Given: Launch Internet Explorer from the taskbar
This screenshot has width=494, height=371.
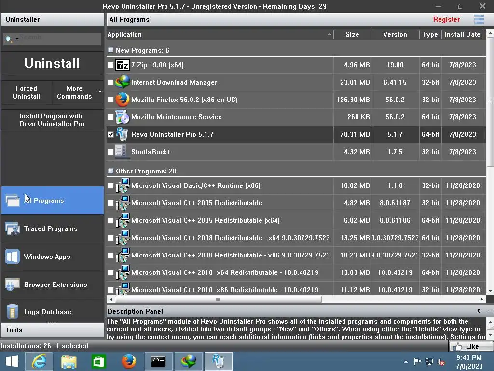Looking at the screenshot, I should click(x=39, y=361).
